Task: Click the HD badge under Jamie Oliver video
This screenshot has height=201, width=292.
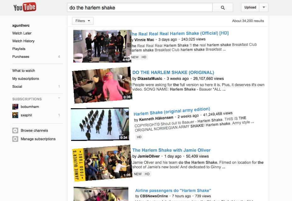Action: click(x=147, y=174)
